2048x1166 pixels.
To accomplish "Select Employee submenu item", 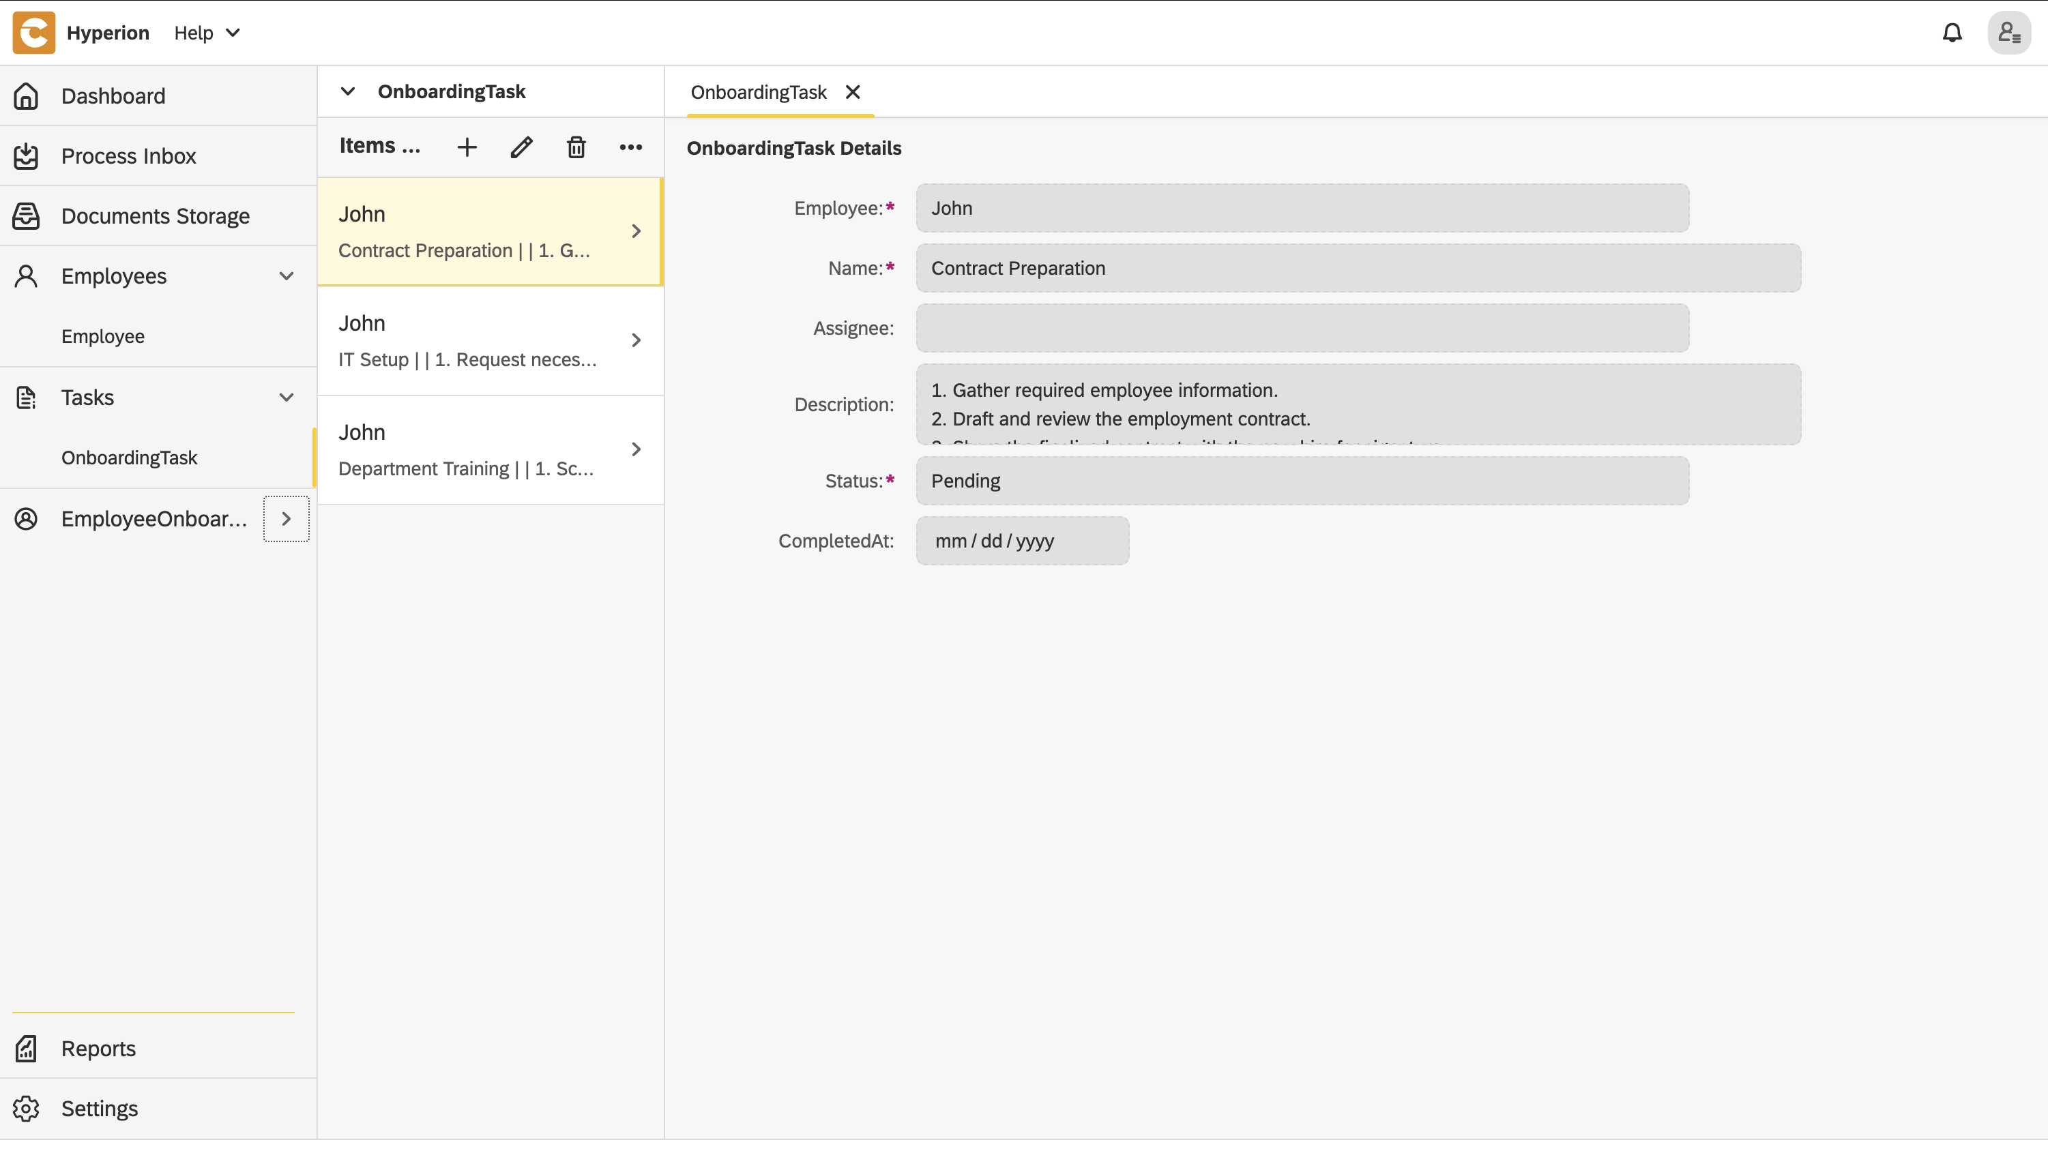I will [159, 336].
